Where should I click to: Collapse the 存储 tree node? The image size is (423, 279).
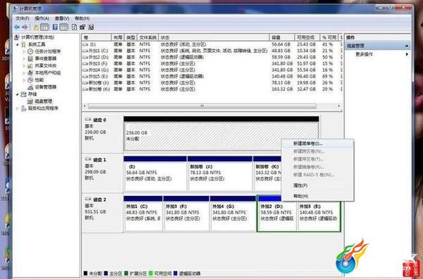[17, 94]
